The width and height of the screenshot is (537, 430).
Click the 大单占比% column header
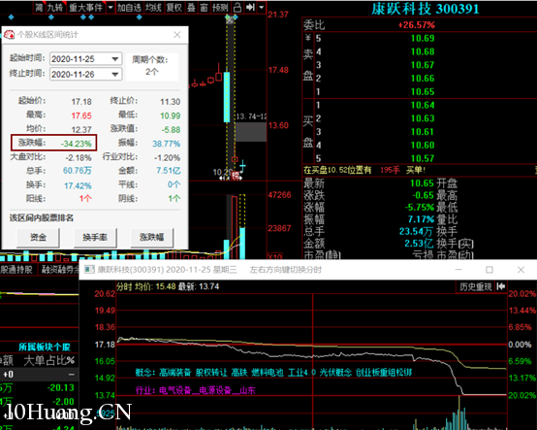(x=49, y=360)
